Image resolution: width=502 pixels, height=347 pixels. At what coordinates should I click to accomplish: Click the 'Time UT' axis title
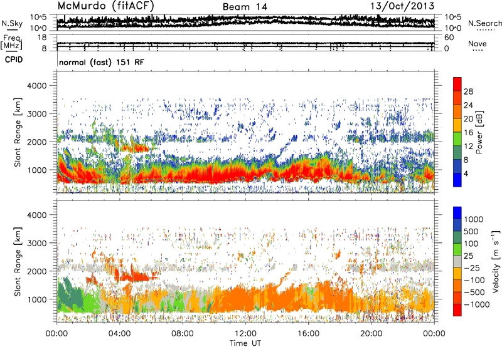pyautogui.click(x=245, y=343)
